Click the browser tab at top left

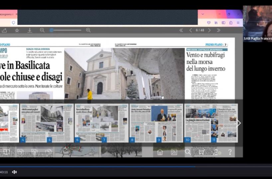pyautogui.click(x=9, y=14)
